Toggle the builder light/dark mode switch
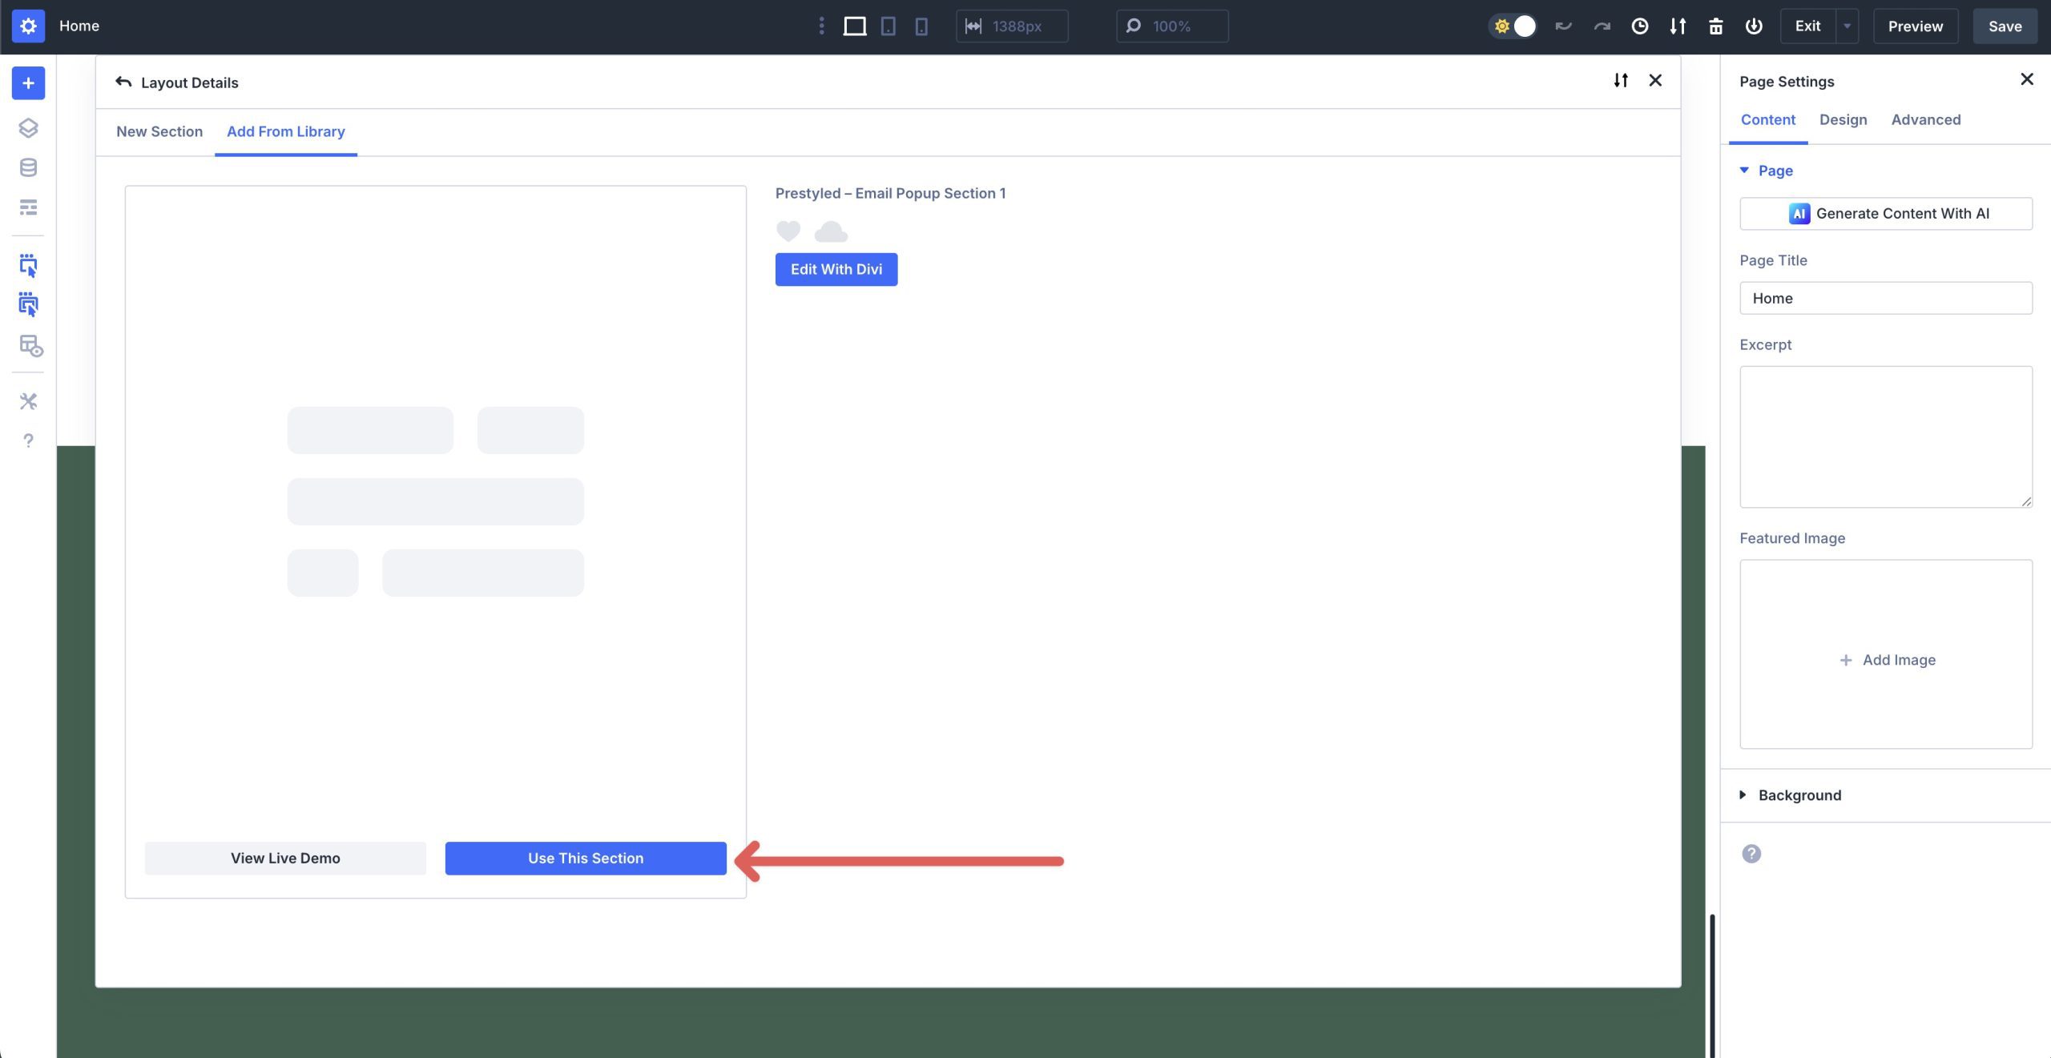This screenshot has height=1058, width=2051. tap(1517, 26)
